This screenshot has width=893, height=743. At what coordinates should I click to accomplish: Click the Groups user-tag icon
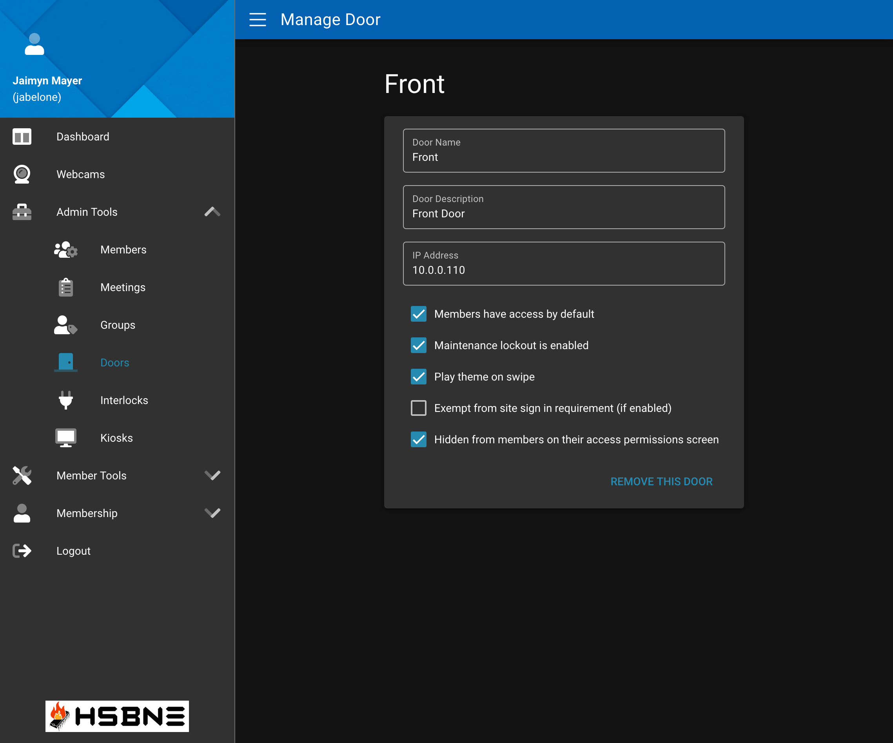(x=65, y=325)
